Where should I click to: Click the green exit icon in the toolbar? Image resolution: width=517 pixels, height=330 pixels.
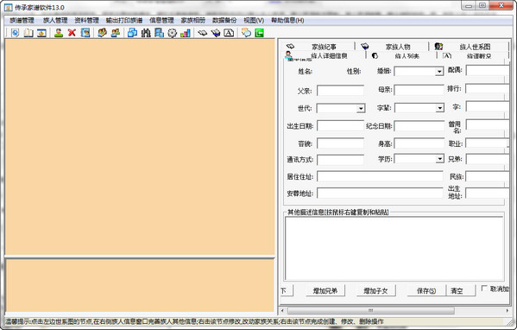(259, 33)
